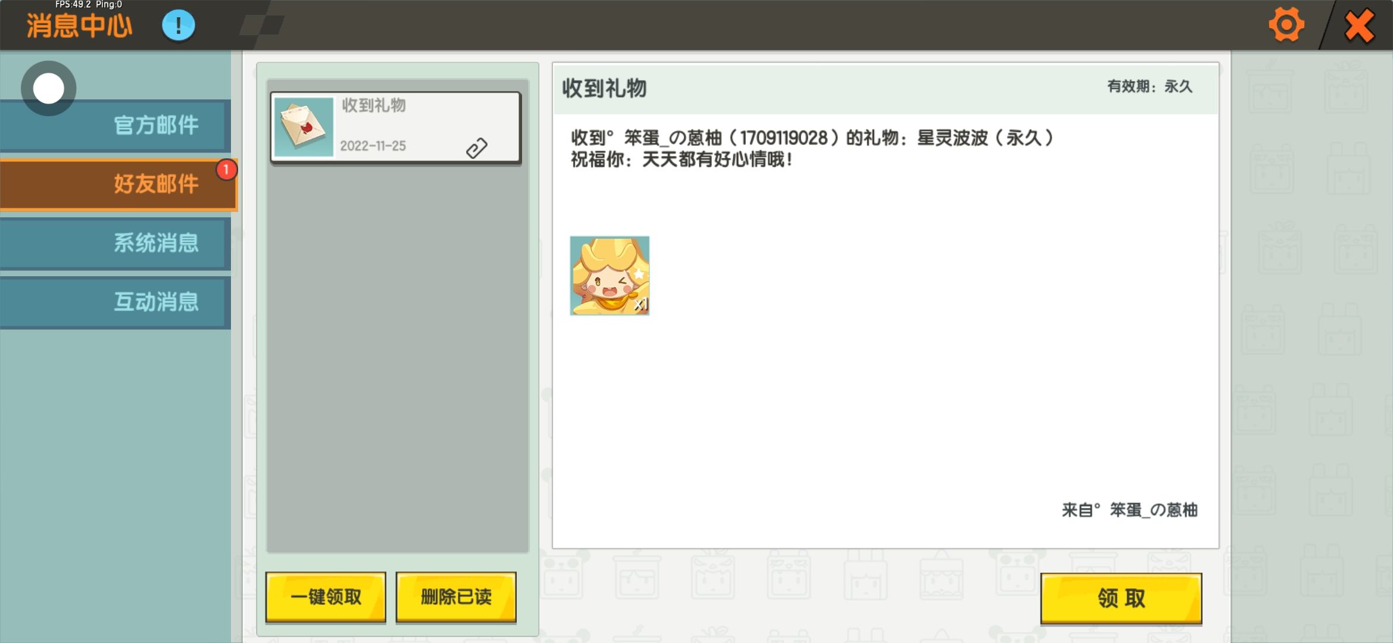Click the envelope icon of the gift mail
The image size is (1393, 643).
[304, 127]
